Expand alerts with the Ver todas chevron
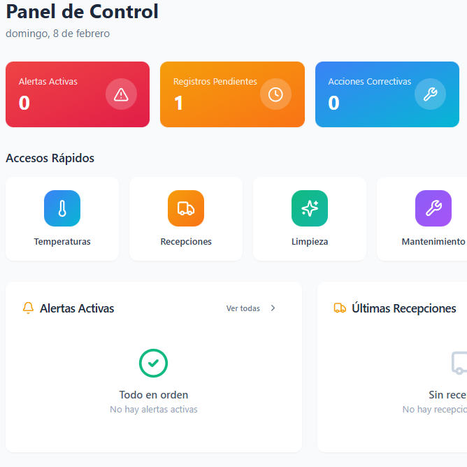The height and width of the screenshot is (467, 467). pos(273,308)
